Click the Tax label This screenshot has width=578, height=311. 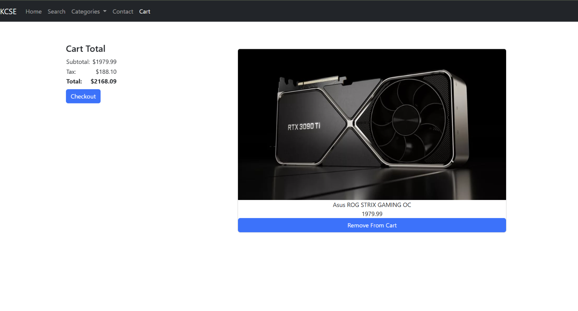coord(71,72)
